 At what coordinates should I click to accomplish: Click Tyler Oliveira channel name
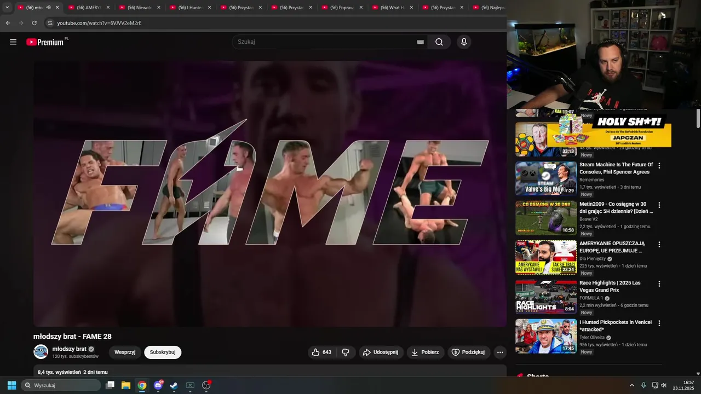coord(592,338)
